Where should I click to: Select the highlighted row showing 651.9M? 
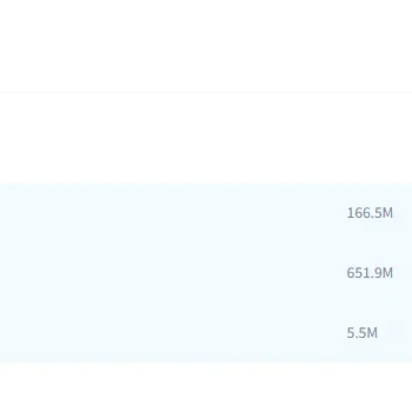(x=206, y=273)
